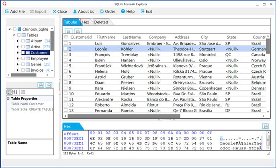Click the Invoice table icon
The width and height of the screenshot is (276, 168).
(28, 70)
